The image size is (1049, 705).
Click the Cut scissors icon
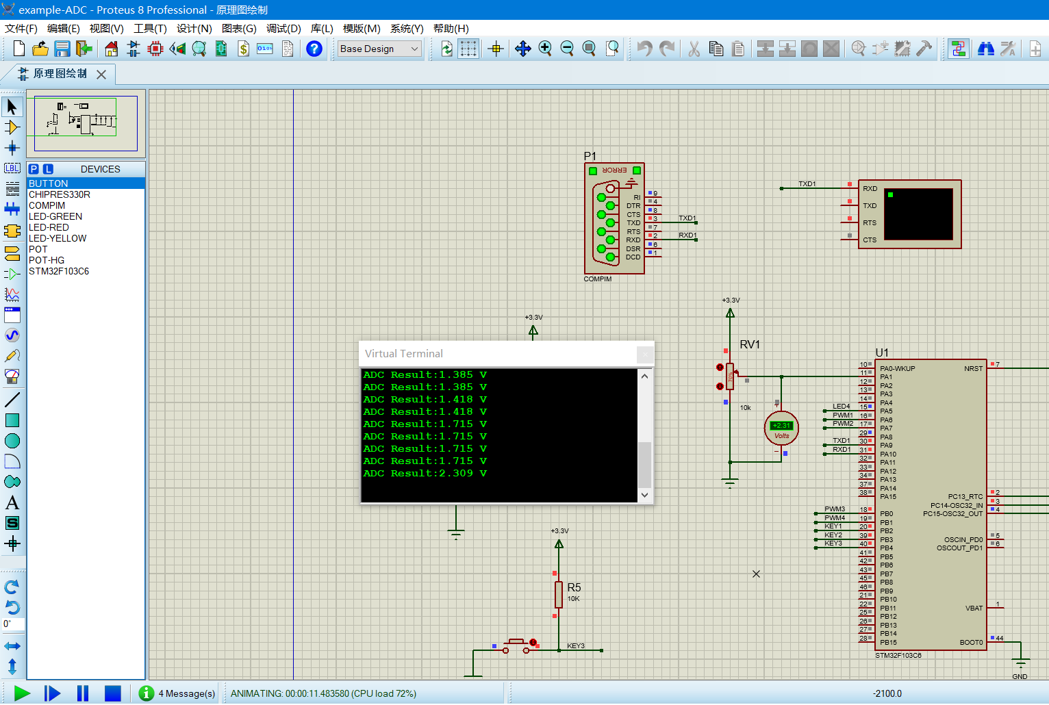[694, 49]
